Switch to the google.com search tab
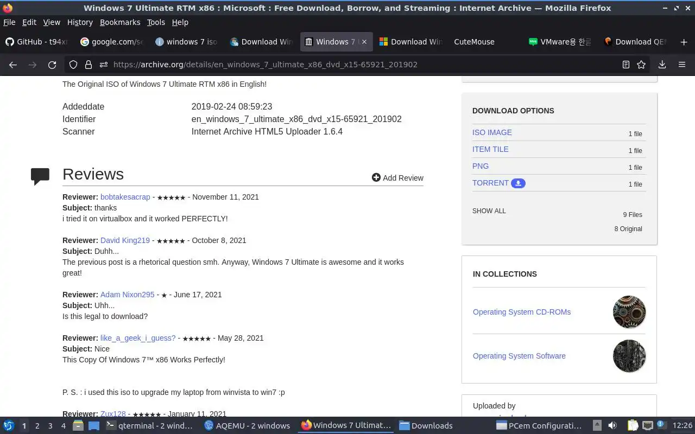Viewport: 695px width, 434px height. coord(112,42)
